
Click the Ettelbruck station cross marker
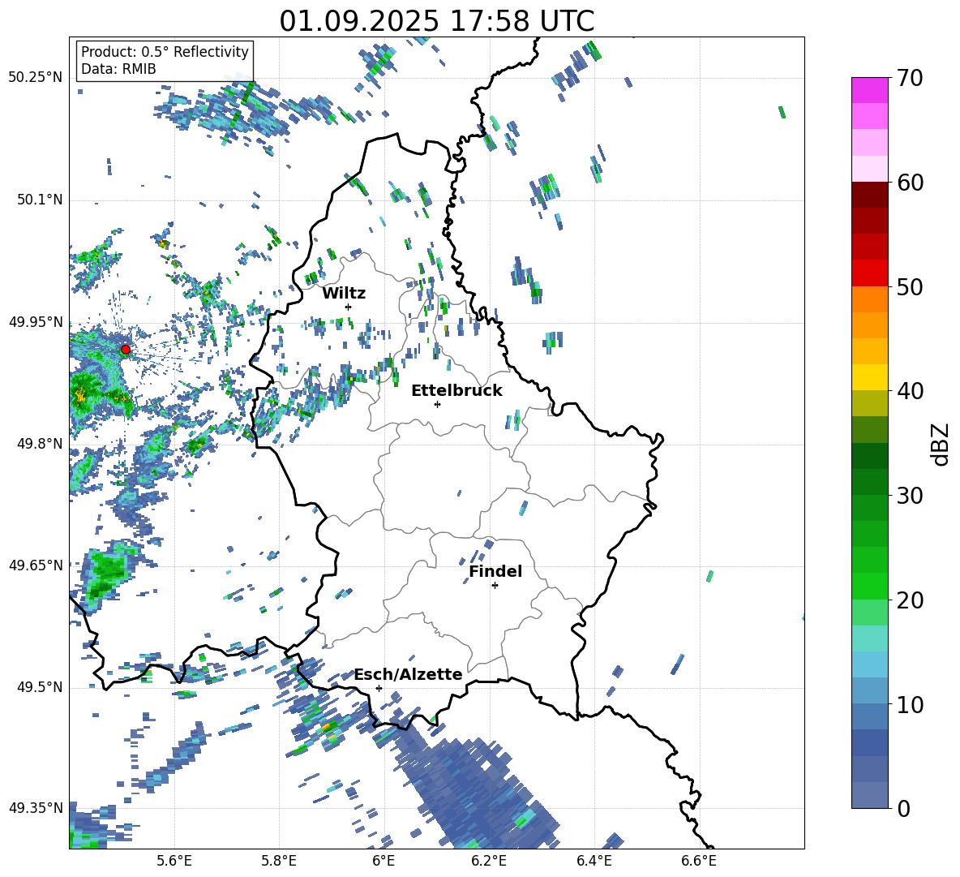(x=437, y=404)
